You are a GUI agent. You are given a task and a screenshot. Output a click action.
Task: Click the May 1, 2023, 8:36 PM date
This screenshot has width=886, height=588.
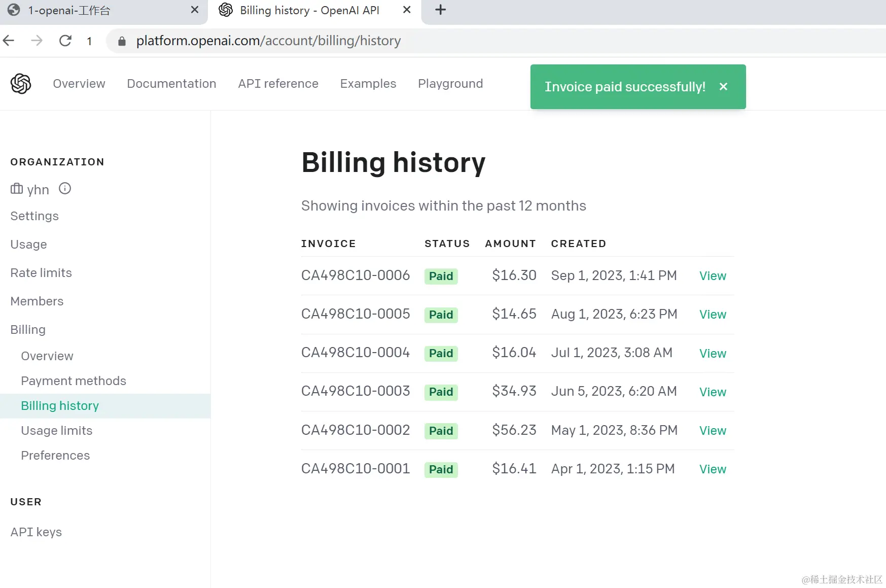click(614, 430)
